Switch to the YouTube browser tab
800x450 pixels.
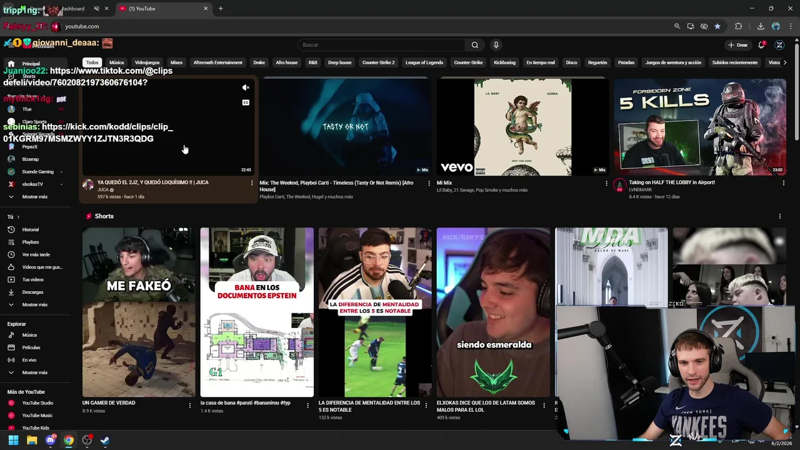click(162, 9)
